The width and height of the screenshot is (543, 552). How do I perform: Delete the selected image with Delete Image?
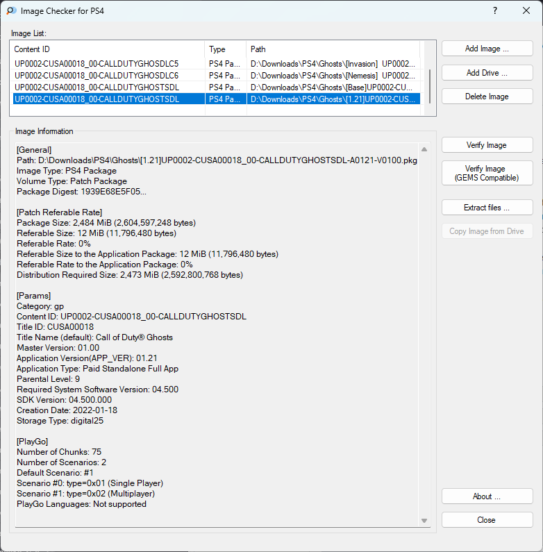pyautogui.click(x=487, y=97)
